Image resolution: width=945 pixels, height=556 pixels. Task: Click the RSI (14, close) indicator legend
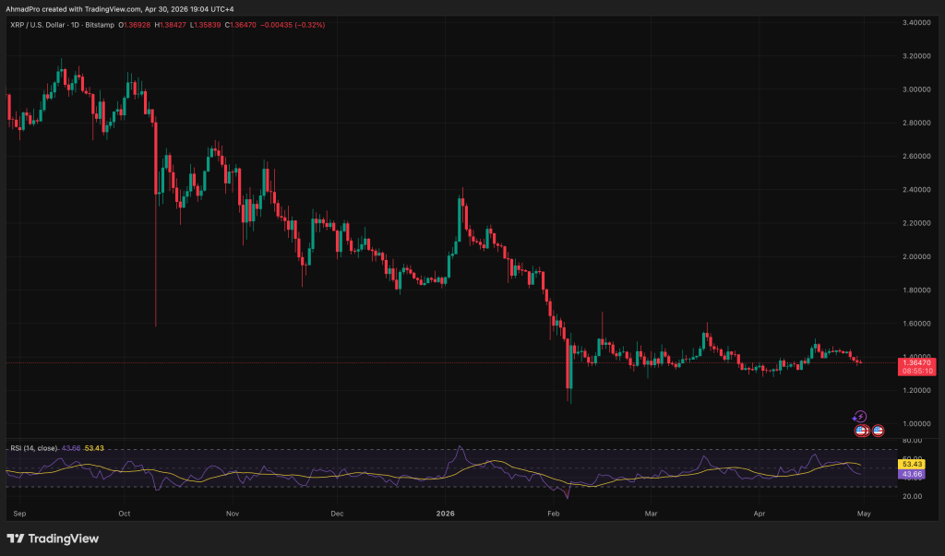(34, 447)
